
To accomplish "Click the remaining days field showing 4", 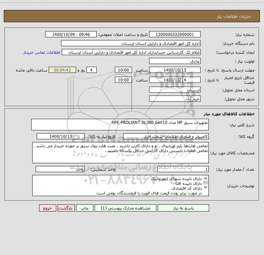I will [92, 70].
